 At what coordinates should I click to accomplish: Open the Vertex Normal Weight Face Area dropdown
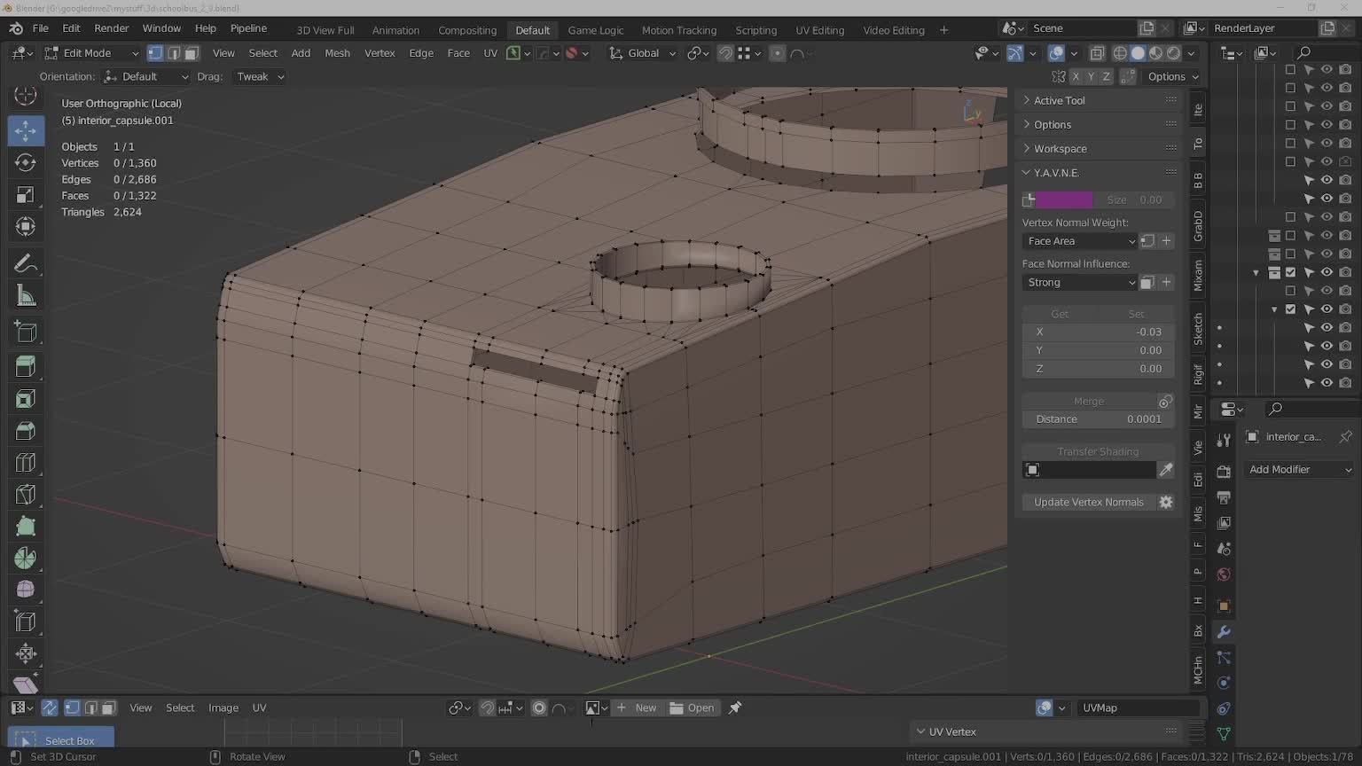tap(1079, 241)
